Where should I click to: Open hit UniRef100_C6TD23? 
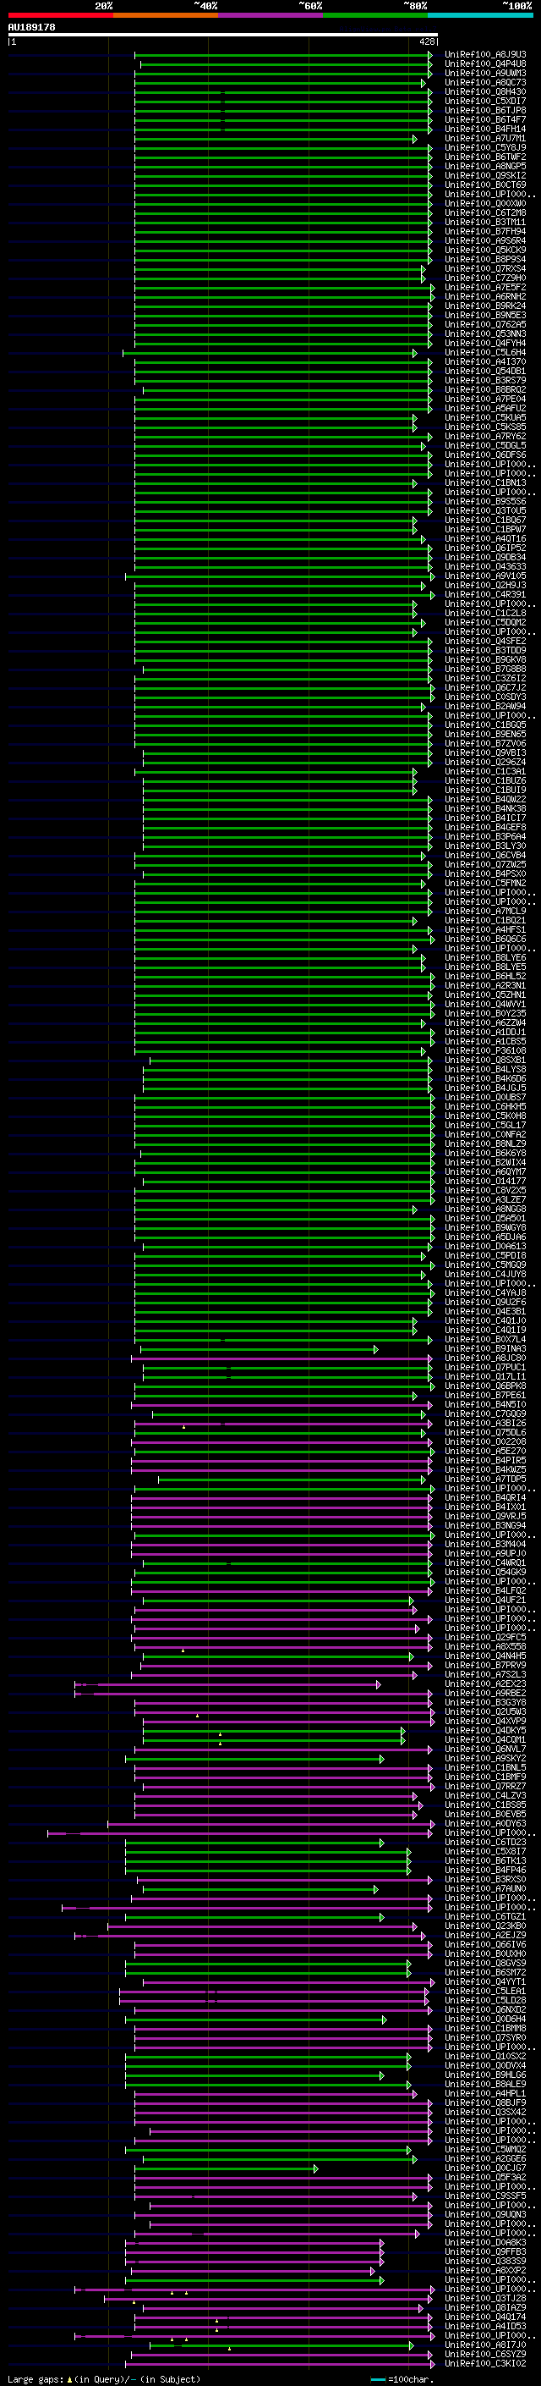[x=485, y=1843]
